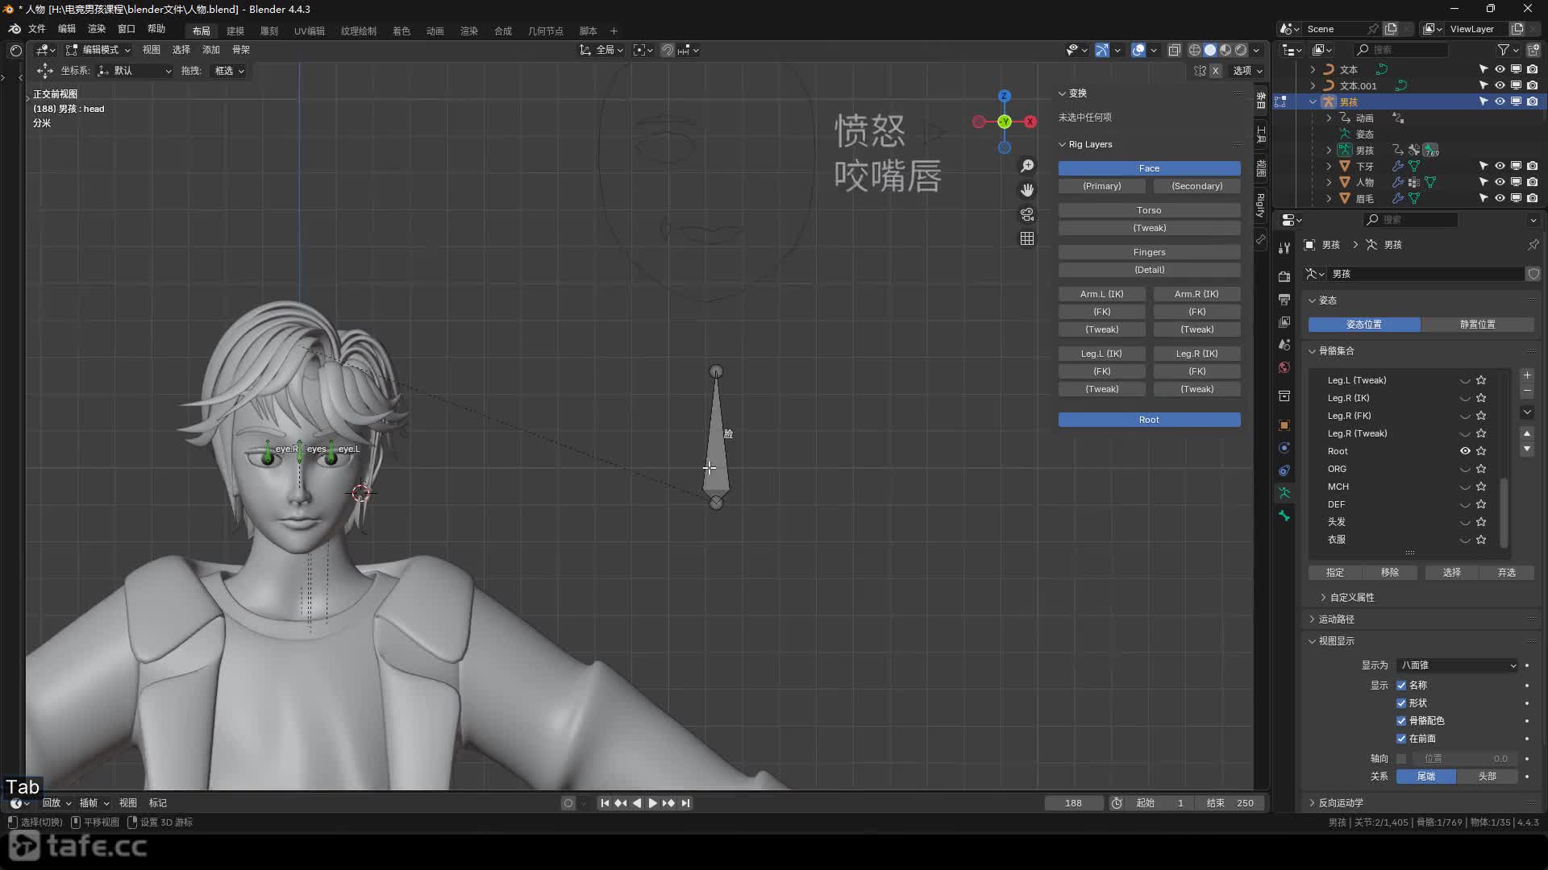Toggle visibility of the Root bone collection
The image size is (1548, 870).
(1465, 451)
